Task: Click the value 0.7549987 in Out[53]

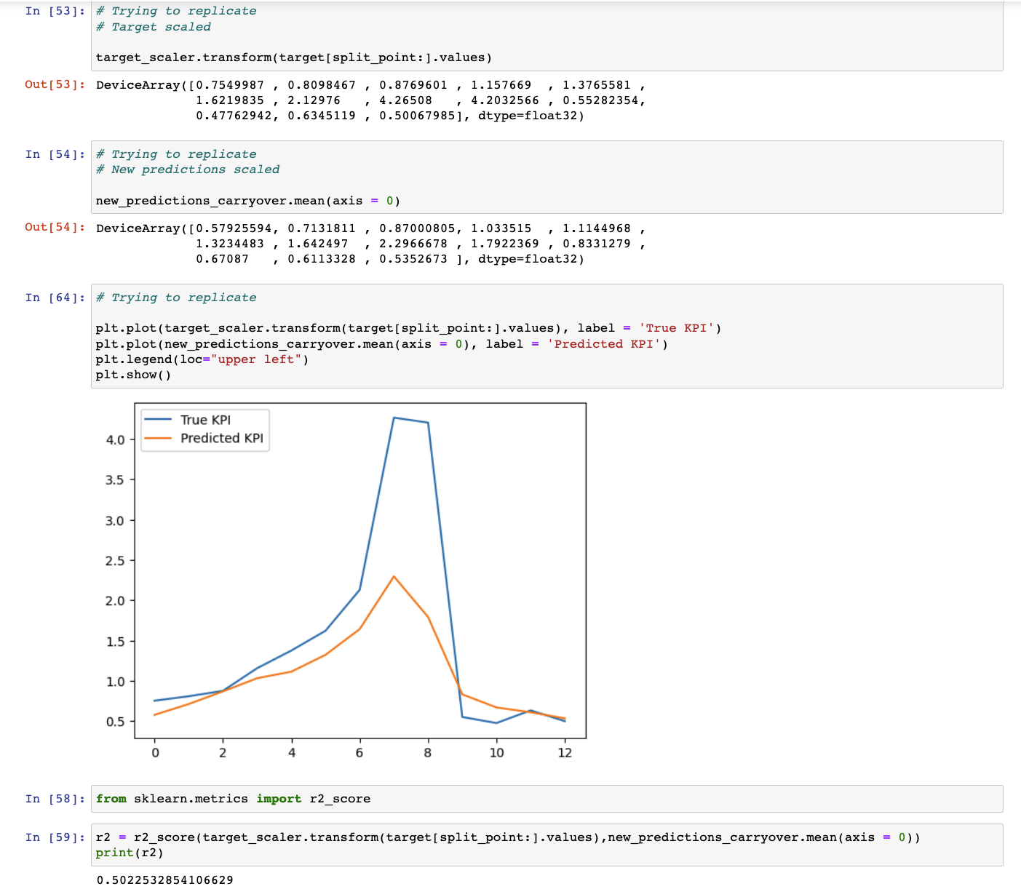Action: (x=230, y=85)
